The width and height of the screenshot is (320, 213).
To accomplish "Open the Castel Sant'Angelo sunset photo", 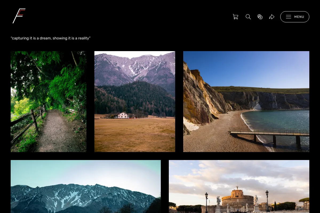I will 239,186.
